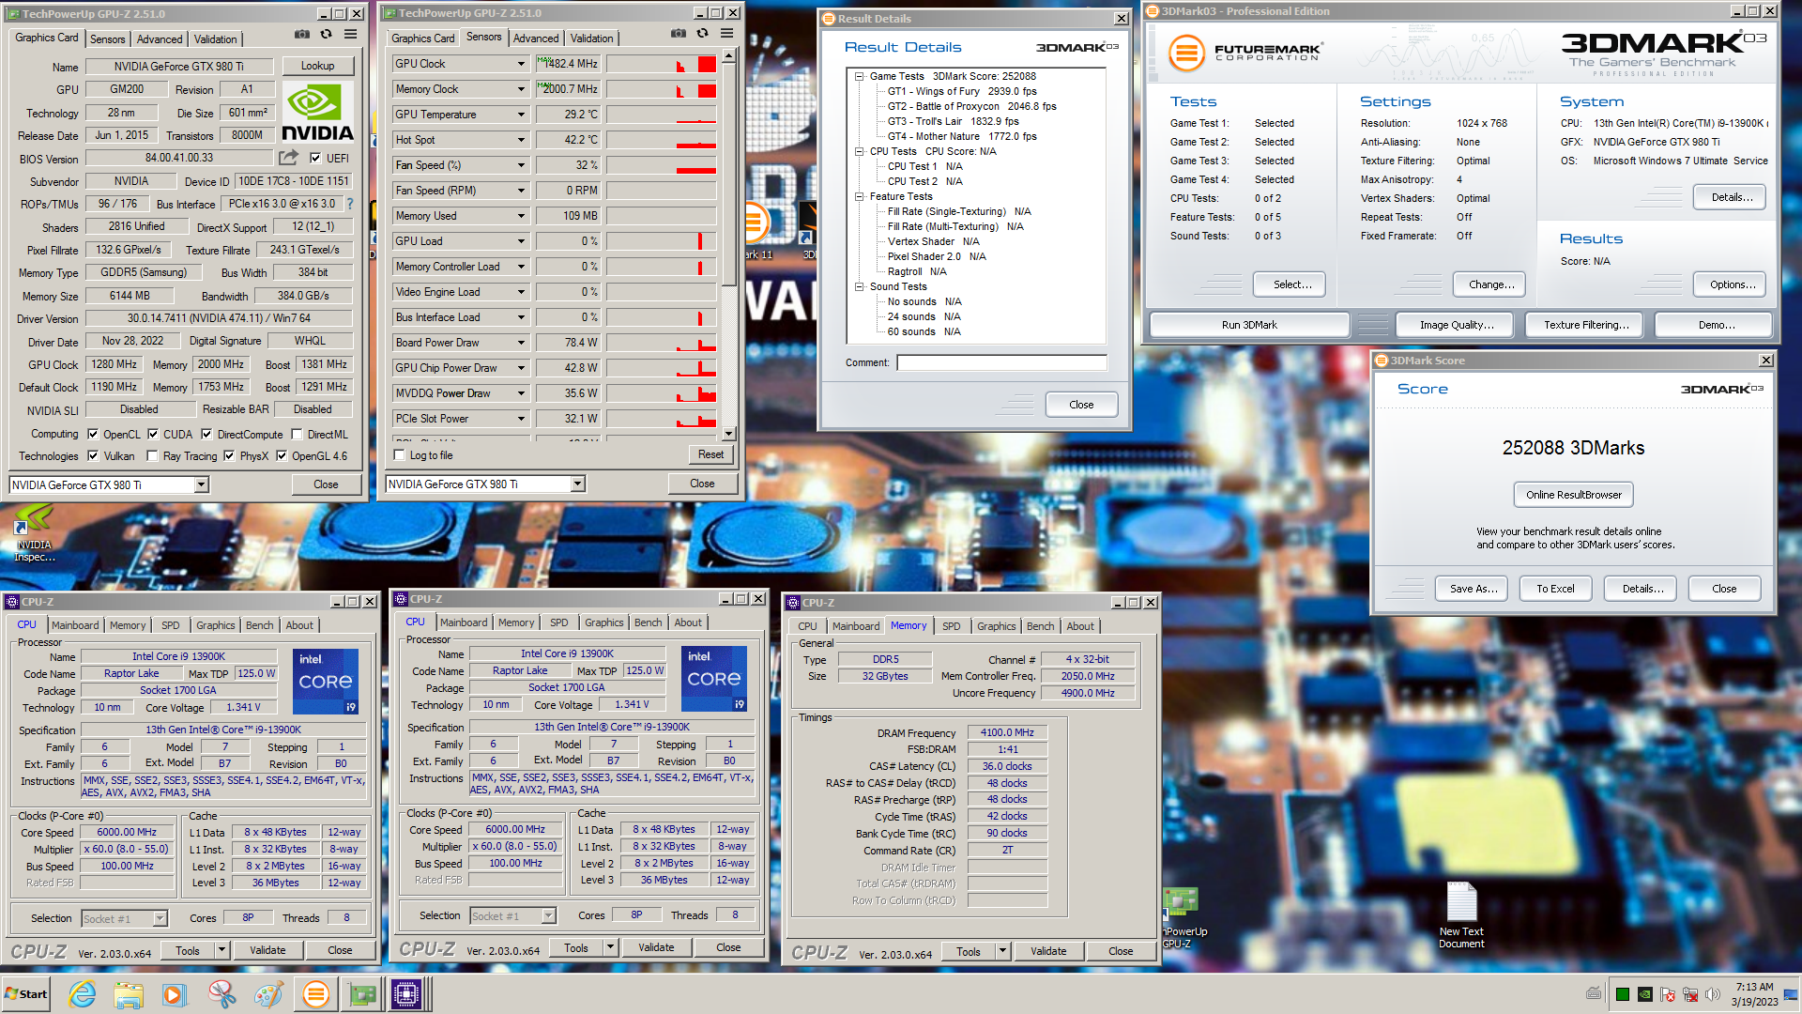Open the Advanced tab in left GPU-Z window
This screenshot has width=1802, height=1014.
160,38
